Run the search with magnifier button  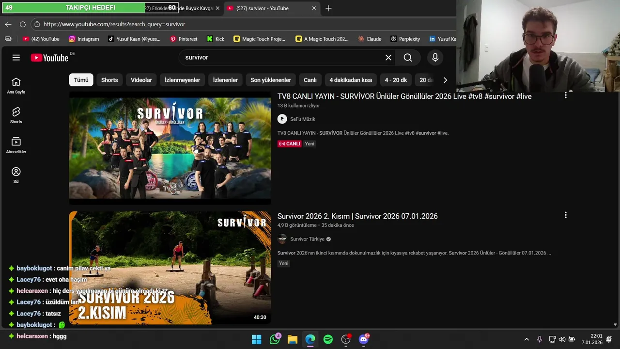408,58
